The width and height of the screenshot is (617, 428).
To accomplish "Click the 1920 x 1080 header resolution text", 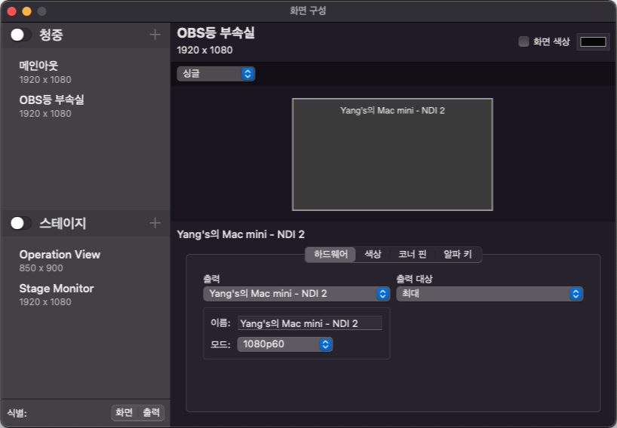I will (204, 50).
